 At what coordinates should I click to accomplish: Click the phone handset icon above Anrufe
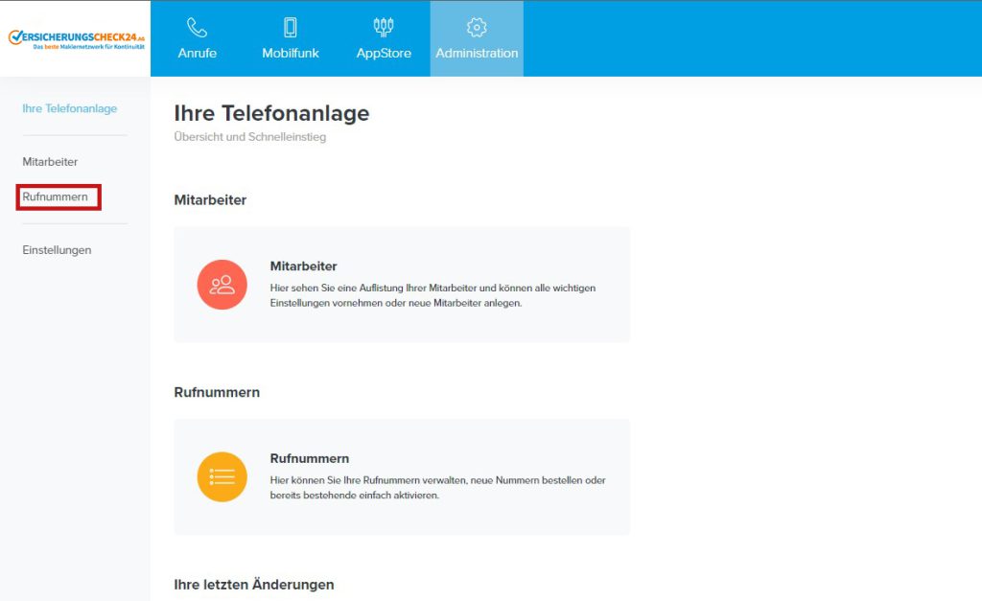(197, 28)
